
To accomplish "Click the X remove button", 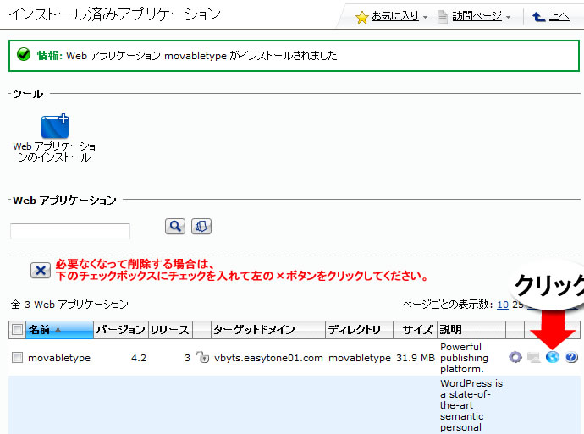I will [x=40, y=270].
